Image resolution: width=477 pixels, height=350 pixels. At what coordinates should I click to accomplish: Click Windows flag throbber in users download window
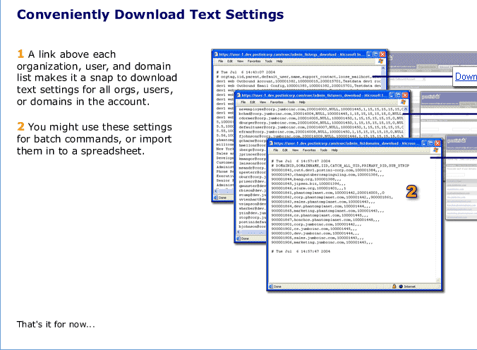point(403,102)
